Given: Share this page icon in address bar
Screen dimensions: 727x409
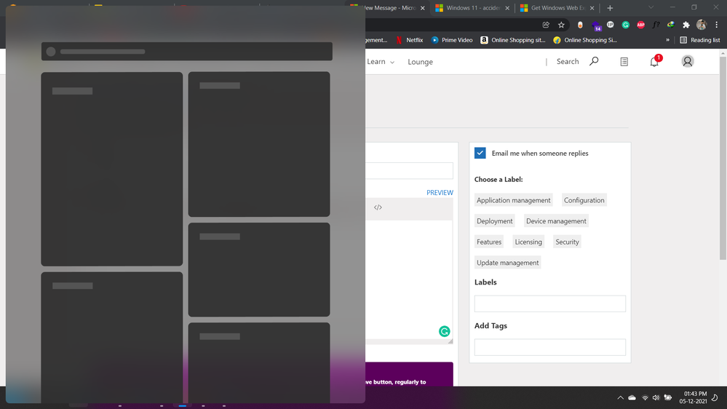Looking at the screenshot, I should [x=546, y=25].
